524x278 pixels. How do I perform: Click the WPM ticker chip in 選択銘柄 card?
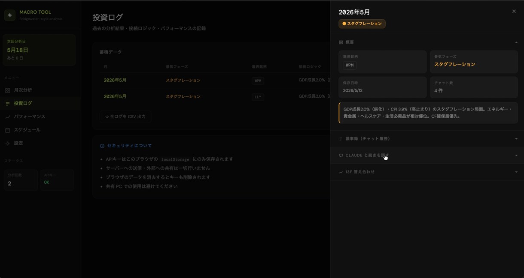pyautogui.click(x=350, y=66)
